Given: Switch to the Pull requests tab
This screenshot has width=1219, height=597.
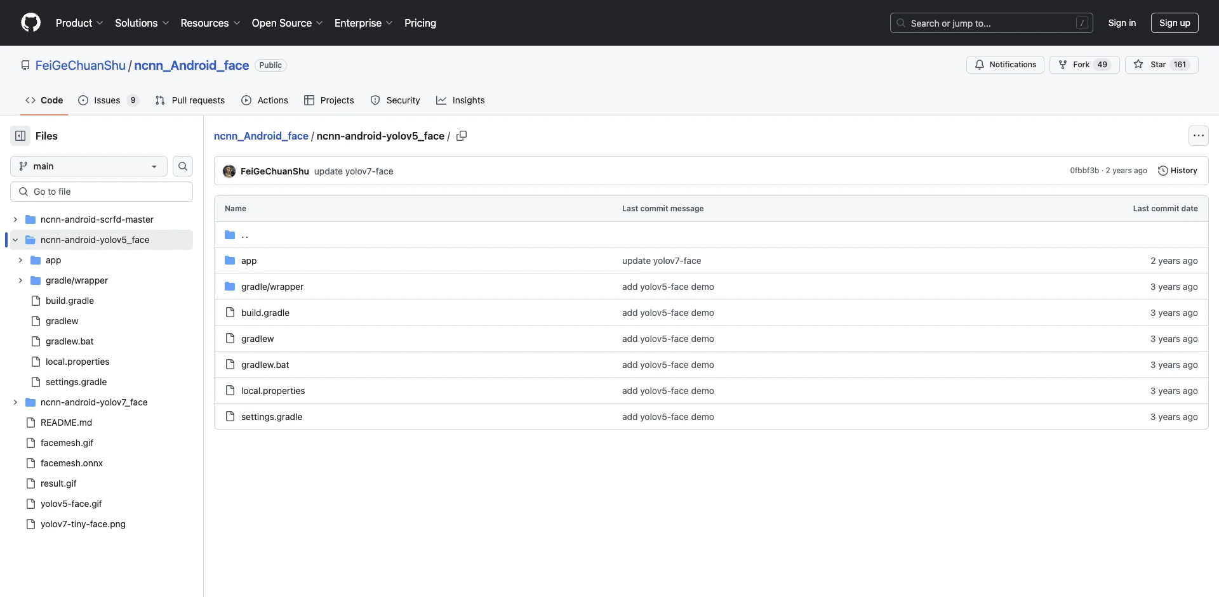Looking at the screenshot, I should [x=190, y=100].
